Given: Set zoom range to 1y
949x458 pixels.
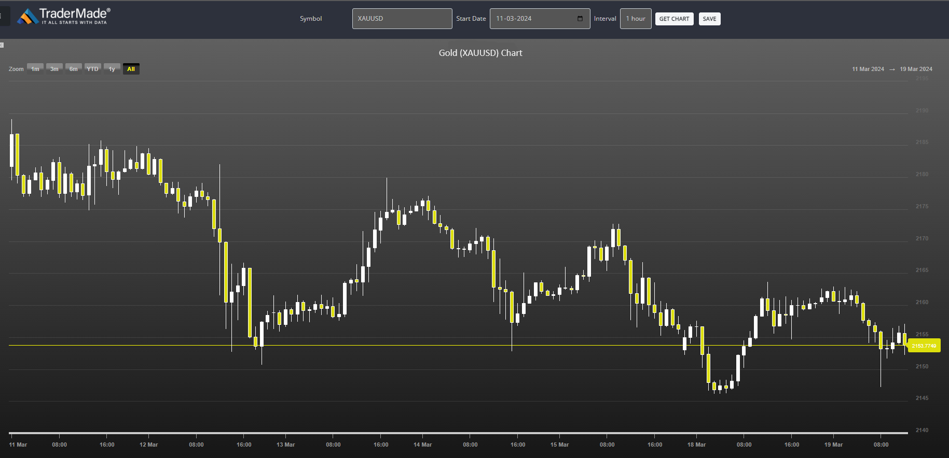Looking at the screenshot, I should click(x=112, y=69).
